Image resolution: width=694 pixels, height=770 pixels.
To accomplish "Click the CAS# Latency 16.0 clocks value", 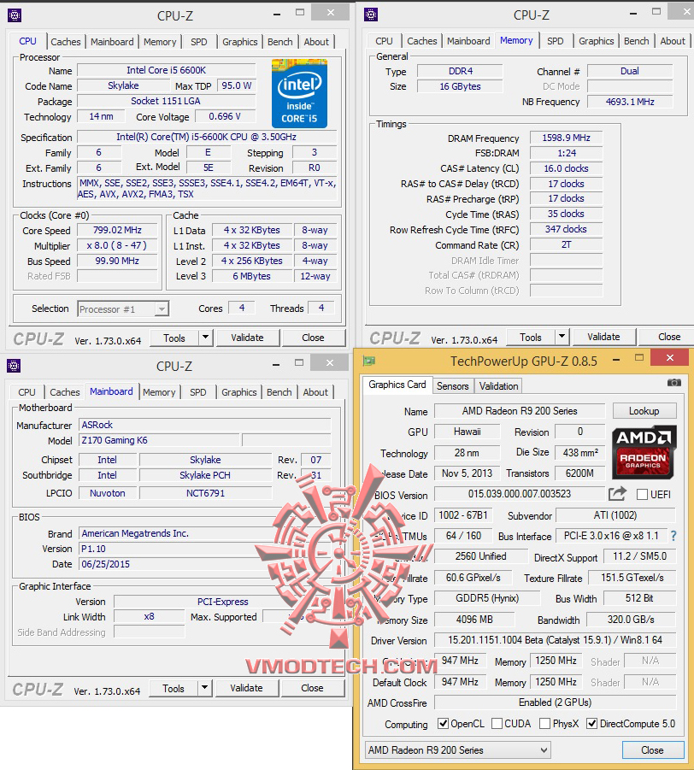I will pos(566,168).
